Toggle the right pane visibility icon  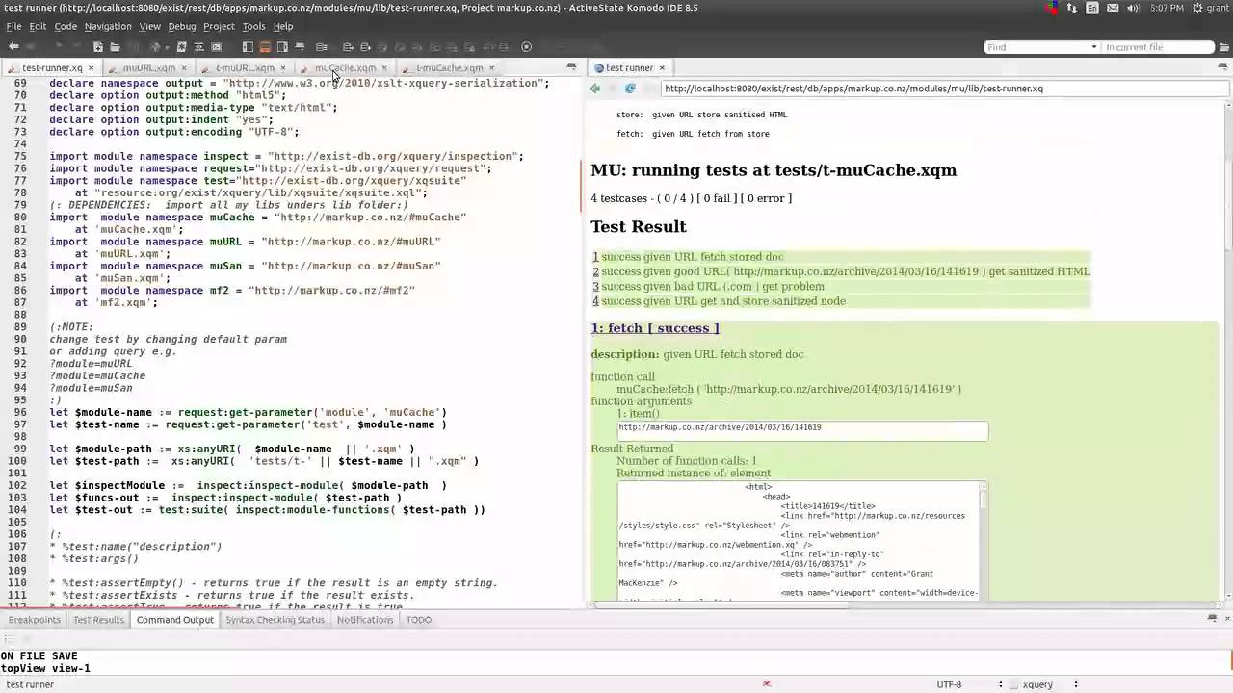point(282,46)
